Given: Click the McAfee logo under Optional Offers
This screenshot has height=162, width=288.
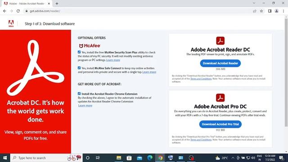Looking at the screenshot, I should [90, 46].
